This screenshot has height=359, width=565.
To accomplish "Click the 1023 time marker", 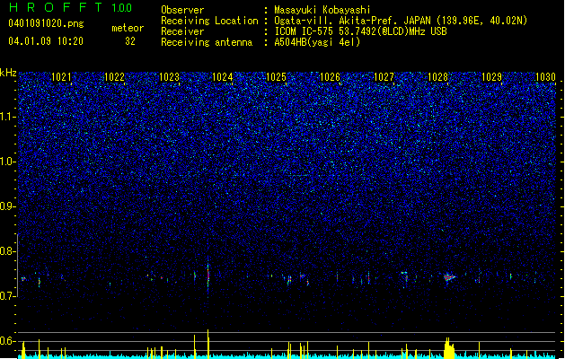I will coord(169,77).
